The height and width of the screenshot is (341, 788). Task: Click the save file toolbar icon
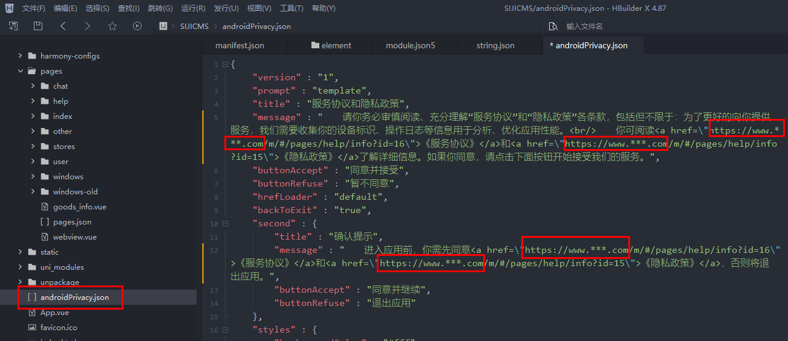pos(38,26)
